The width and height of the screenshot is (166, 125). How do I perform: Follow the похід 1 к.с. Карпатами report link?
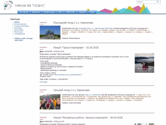coord(92,95)
